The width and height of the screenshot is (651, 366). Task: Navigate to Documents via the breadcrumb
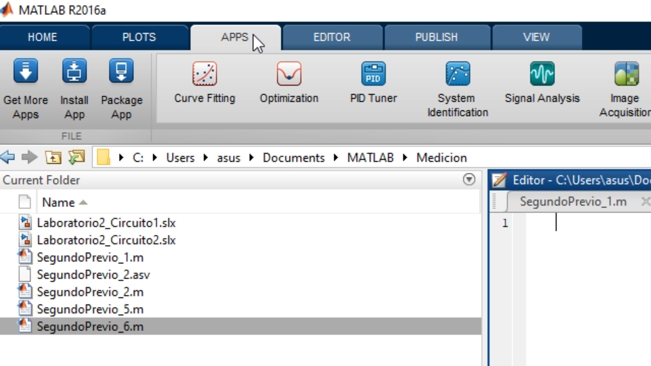(294, 157)
